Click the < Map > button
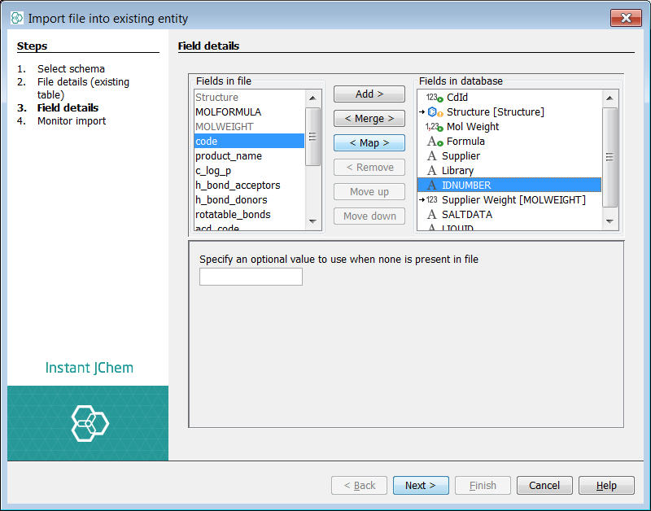The image size is (651, 511). 369,143
